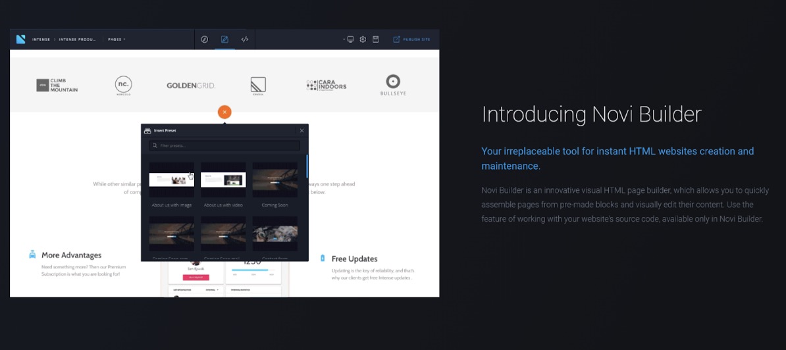Open the preview mode compass icon
Screen dimensions: 786x350
pyautogui.click(x=205, y=39)
